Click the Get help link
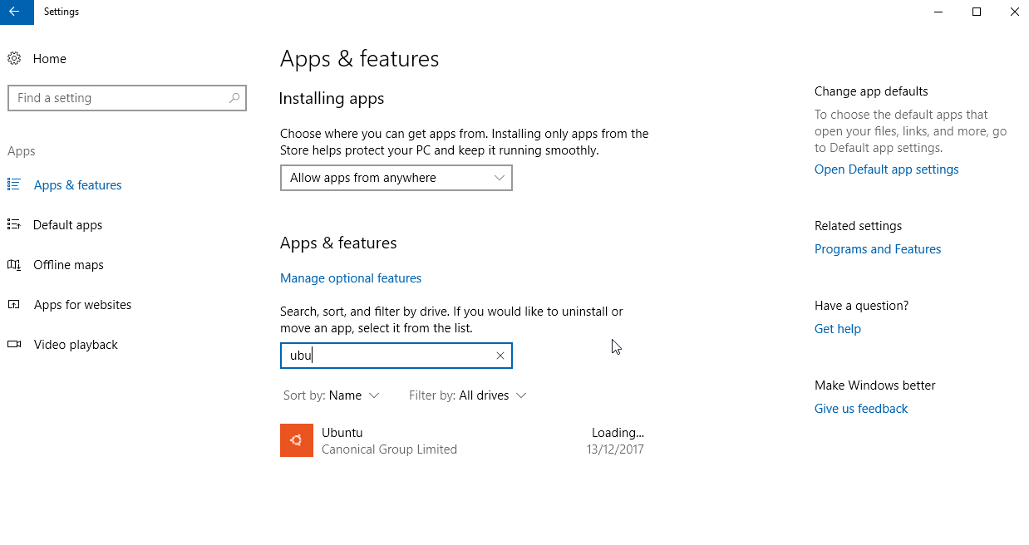 tap(838, 329)
